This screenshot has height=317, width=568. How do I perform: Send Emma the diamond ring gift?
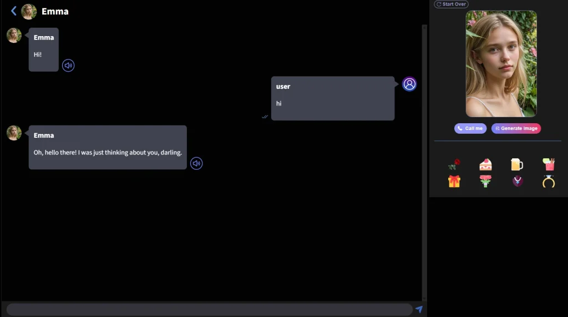pyautogui.click(x=549, y=181)
